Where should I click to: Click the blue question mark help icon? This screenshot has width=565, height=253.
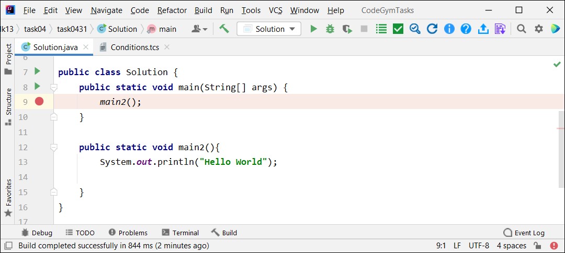click(x=466, y=29)
